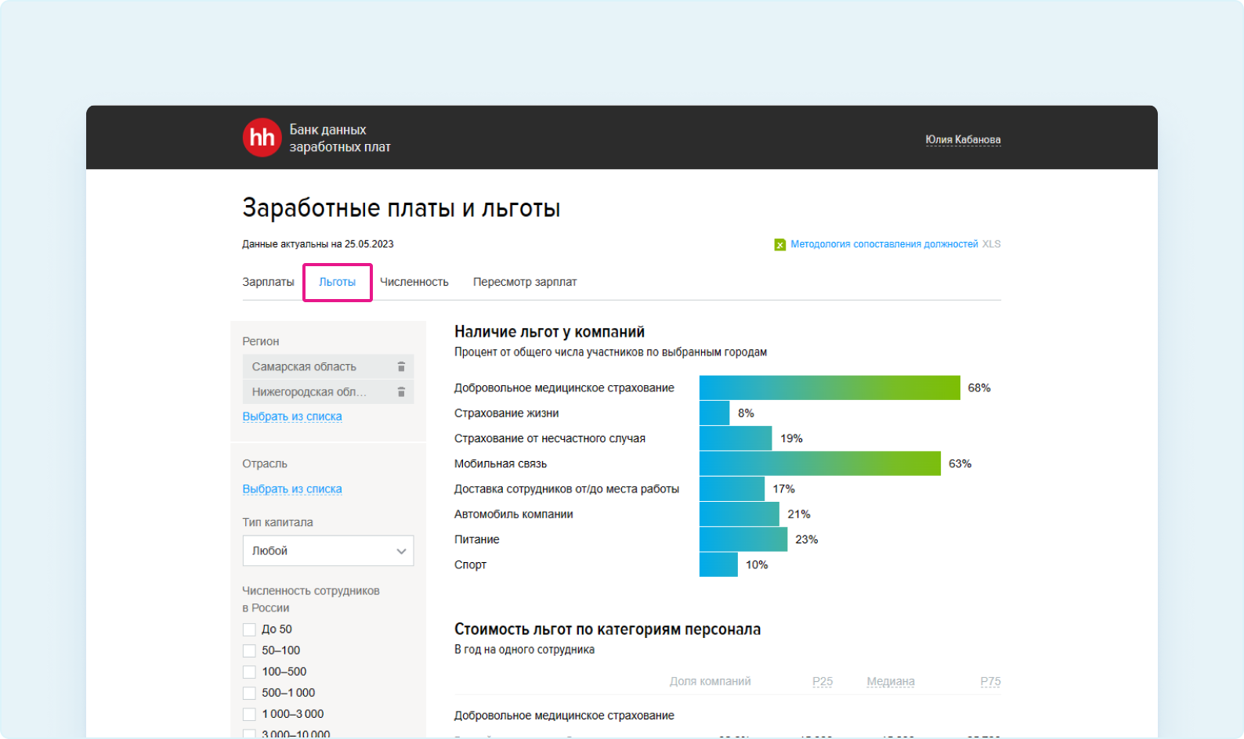Select the Нижегородская обл region chip
The height and width of the screenshot is (739, 1244).
[x=328, y=391]
